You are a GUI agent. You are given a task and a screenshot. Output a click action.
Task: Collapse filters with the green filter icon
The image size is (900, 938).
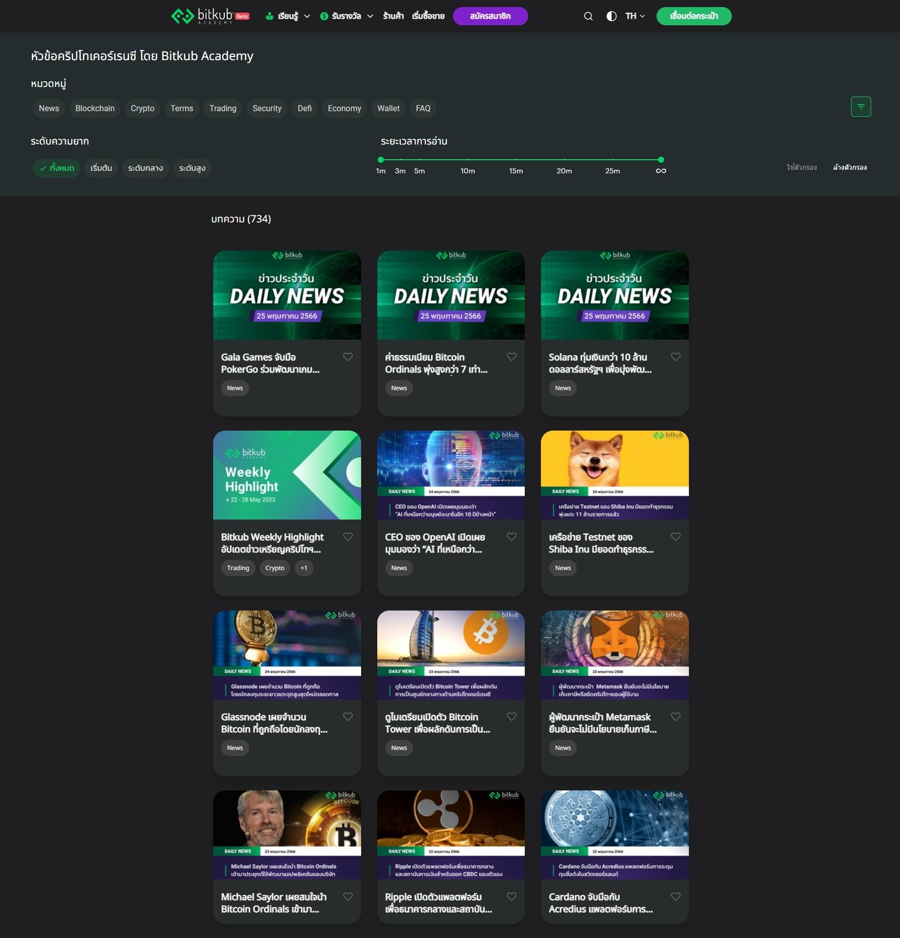point(861,107)
